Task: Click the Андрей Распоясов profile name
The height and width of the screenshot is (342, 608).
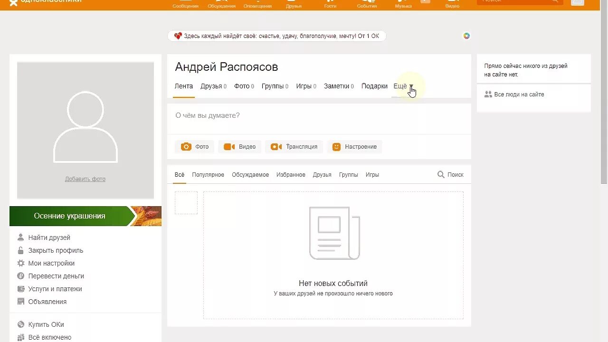Action: click(227, 67)
